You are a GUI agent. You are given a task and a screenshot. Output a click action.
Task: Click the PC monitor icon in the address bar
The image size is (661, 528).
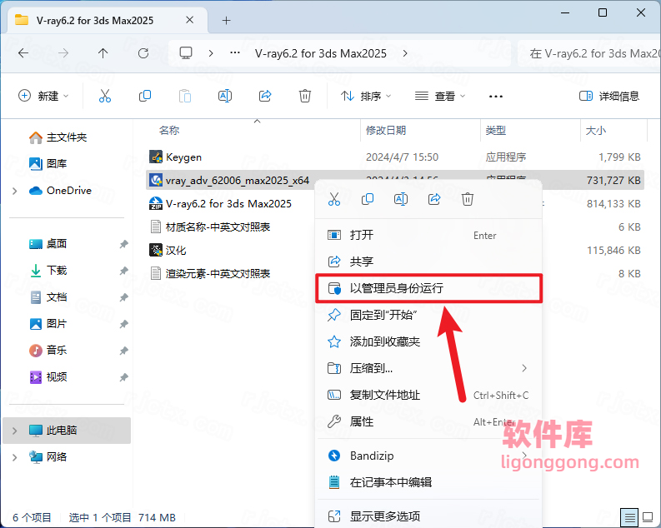coord(186,53)
